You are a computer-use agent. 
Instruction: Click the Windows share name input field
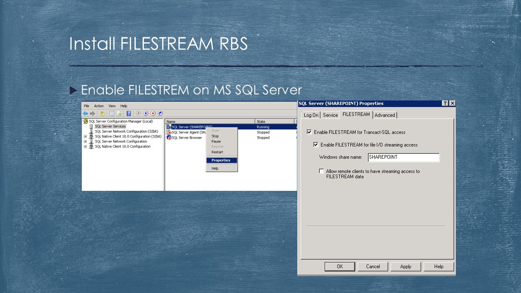pyautogui.click(x=404, y=157)
